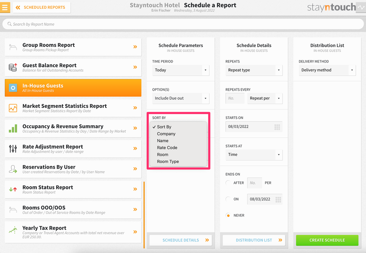Click the Starts On date field
This screenshot has height=253, width=366.
tap(254, 127)
